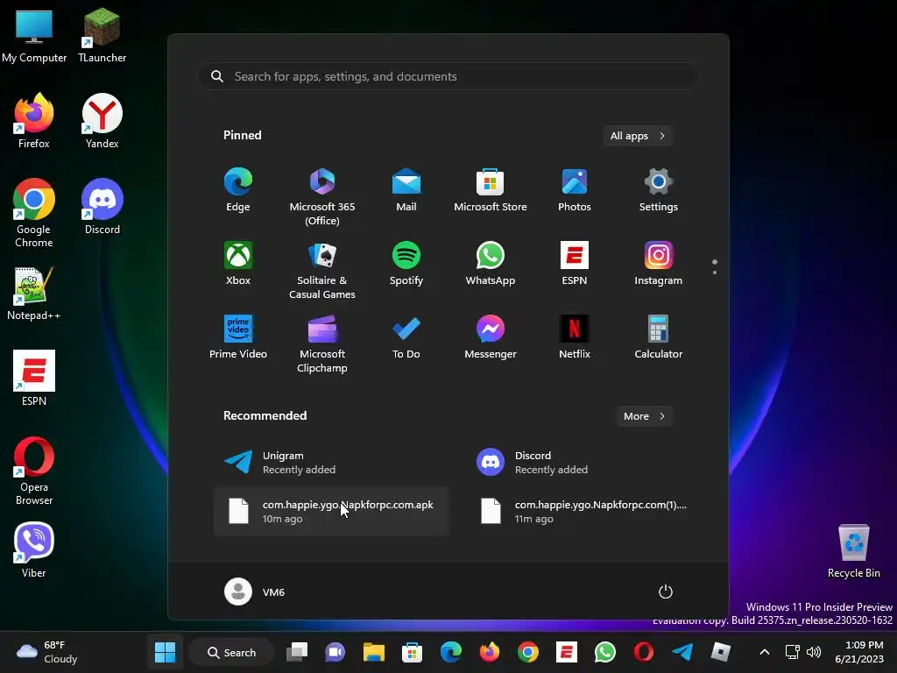Screen dimensions: 897x673
Task: Show More recommended items
Action: pyautogui.click(x=644, y=416)
